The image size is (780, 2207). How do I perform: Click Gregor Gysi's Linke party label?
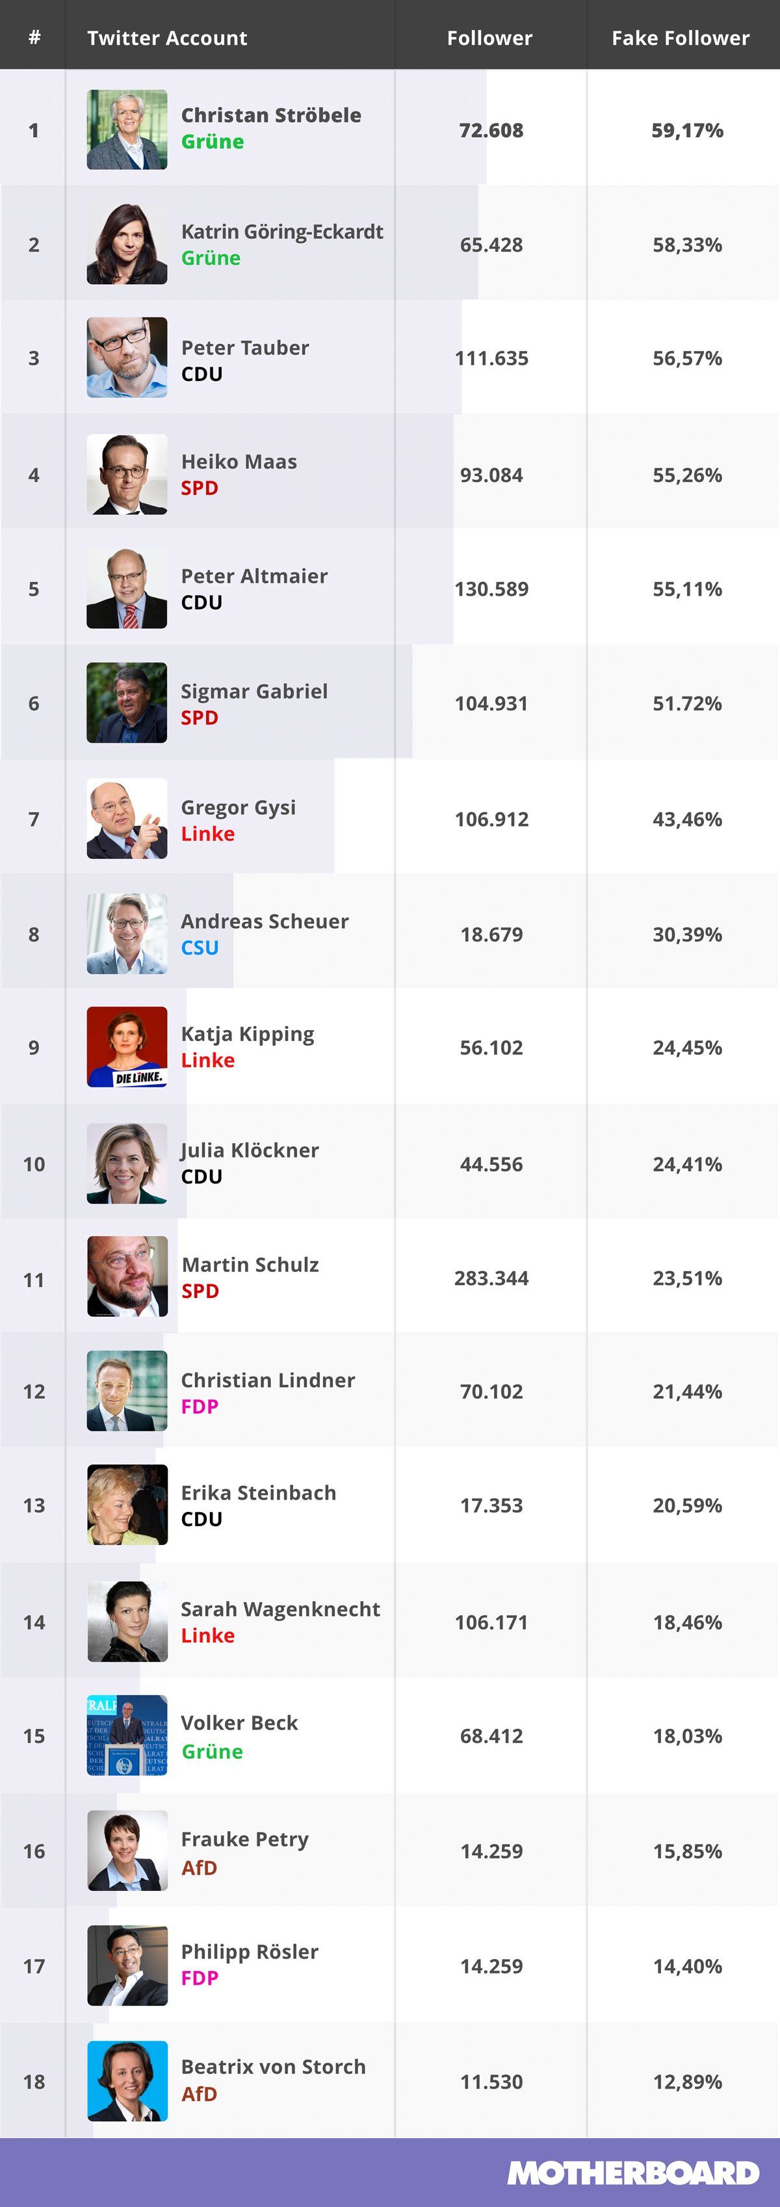click(207, 834)
